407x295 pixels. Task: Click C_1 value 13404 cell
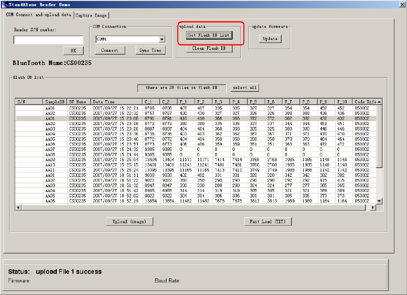point(150,160)
